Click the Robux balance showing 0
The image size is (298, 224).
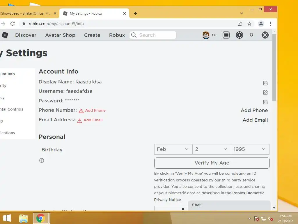pyautogui.click(x=251, y=35)
